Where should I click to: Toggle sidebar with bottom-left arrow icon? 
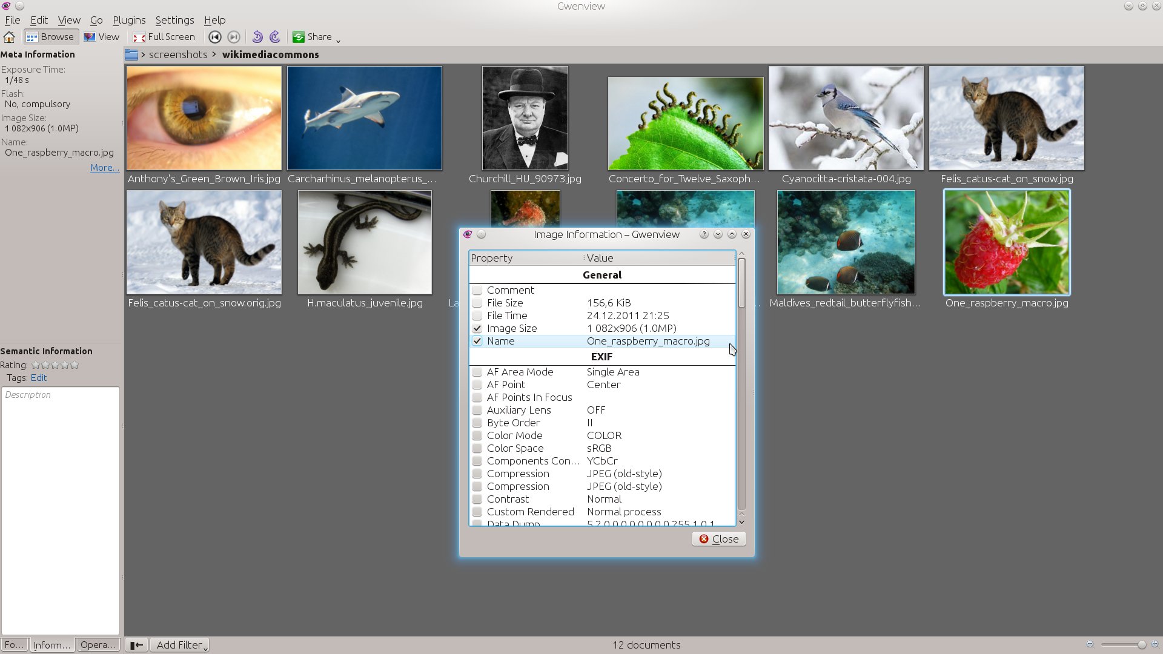coord(137,645)
